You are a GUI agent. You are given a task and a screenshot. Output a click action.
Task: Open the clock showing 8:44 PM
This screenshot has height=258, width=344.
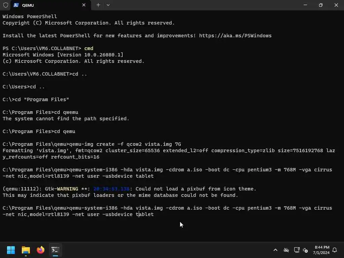(321, 250)
